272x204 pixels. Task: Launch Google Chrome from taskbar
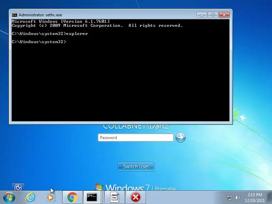tap(72, 198)
